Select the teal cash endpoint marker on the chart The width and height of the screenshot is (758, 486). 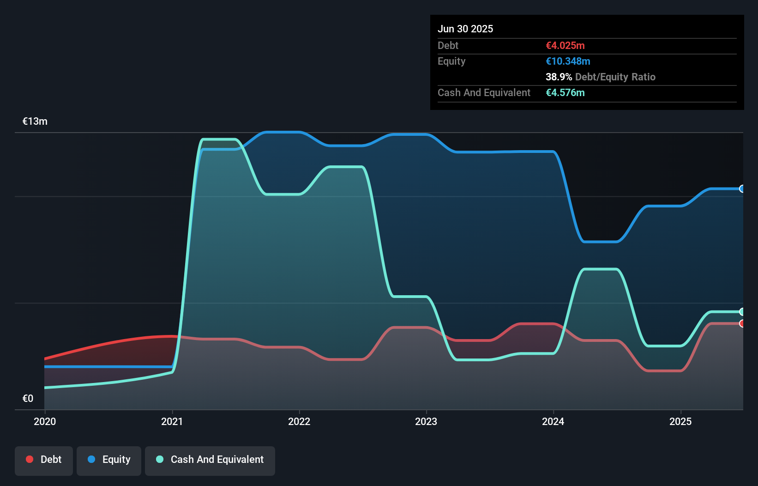tap(742, 312)
